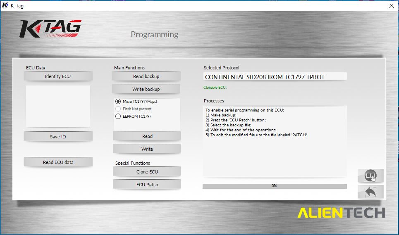Click line "2) Press the 'ECU Patch' button;"
This screenshot has width=399, height=235.
pyautogui.click(x=236, y=120)
